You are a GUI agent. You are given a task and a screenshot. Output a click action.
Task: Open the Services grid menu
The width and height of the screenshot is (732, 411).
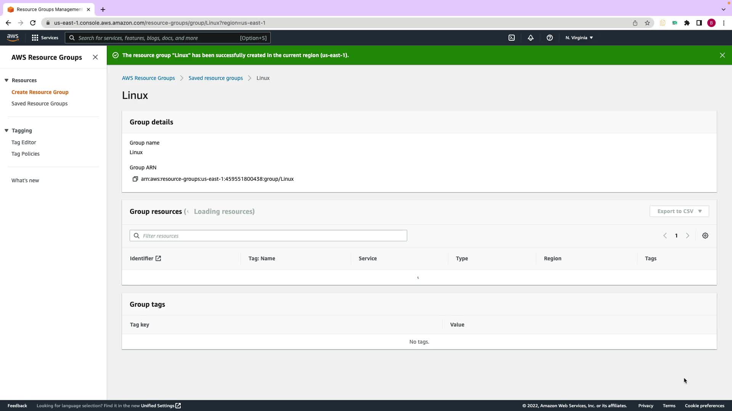45,38
